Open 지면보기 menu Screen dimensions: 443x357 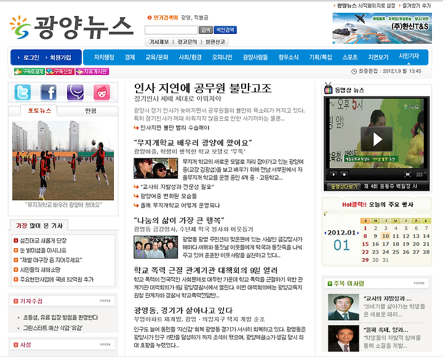378,57
